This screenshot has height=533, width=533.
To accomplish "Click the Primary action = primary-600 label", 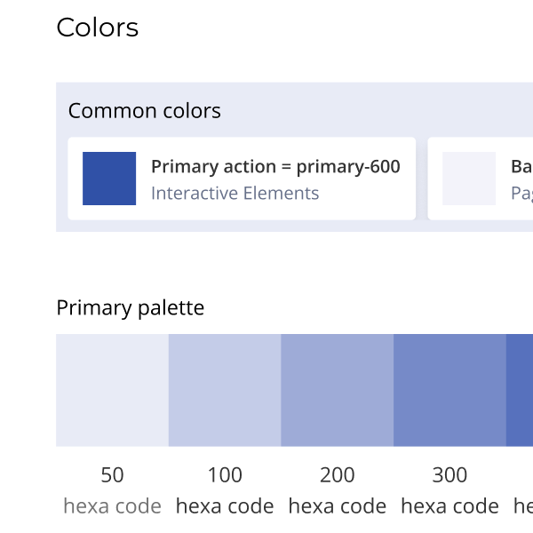I will click(275, 167).
